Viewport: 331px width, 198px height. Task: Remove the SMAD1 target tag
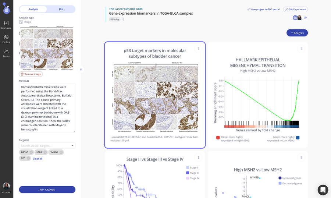[61, 152]
